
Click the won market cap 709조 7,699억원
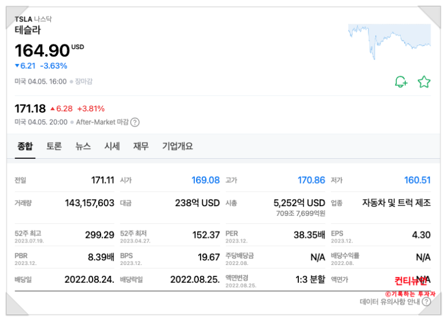click(x=301, y=214)
